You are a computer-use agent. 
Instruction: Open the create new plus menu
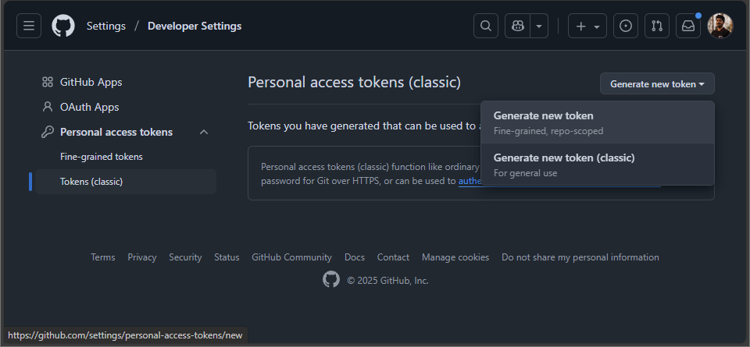click(587, 26)
